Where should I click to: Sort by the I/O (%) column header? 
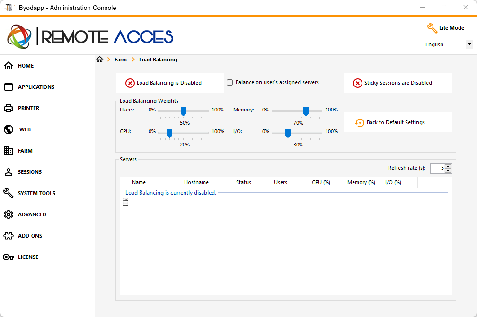[400, 182]
